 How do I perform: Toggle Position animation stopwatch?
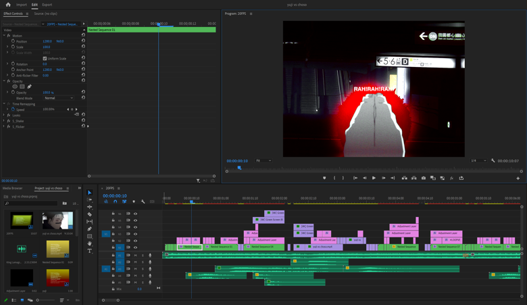click(x=13, y=41)
